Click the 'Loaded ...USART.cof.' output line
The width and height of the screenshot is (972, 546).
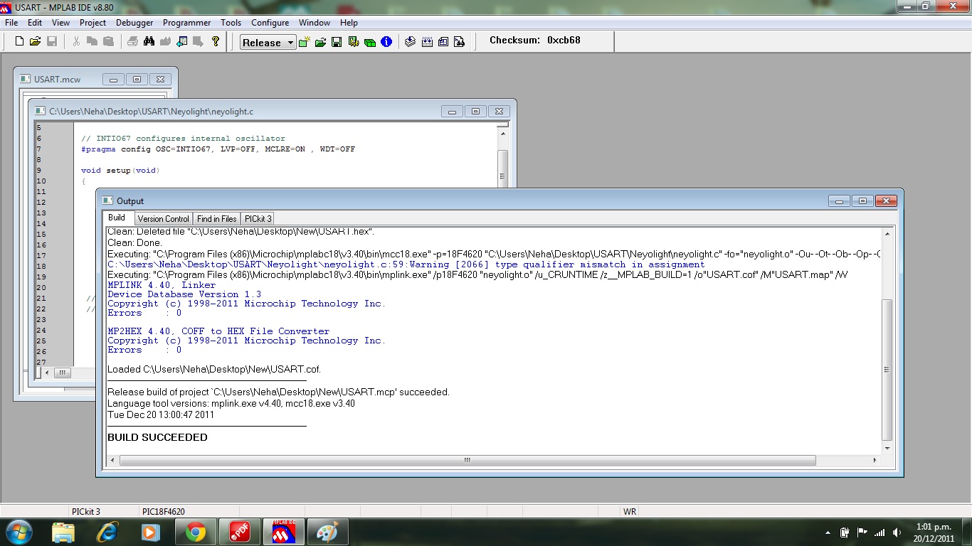(x=214, y=370)
